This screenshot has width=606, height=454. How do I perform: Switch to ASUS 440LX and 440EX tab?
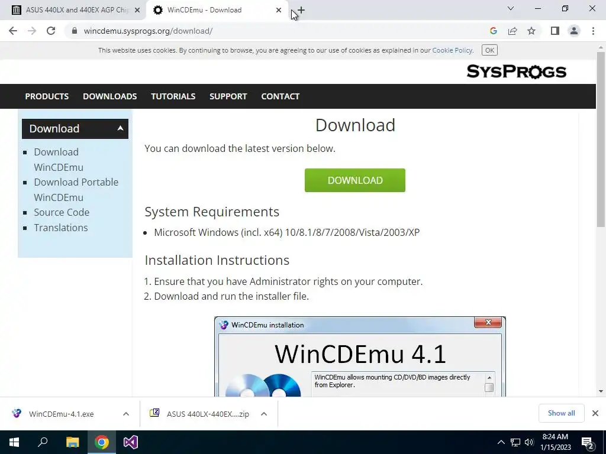pyautogui.click(x=73, y=10)
